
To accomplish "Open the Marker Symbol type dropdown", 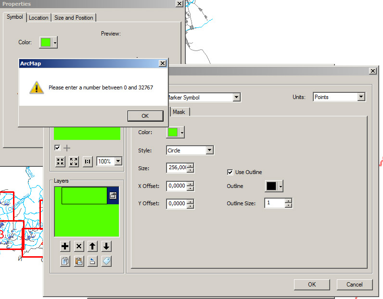I will (236, 97).
